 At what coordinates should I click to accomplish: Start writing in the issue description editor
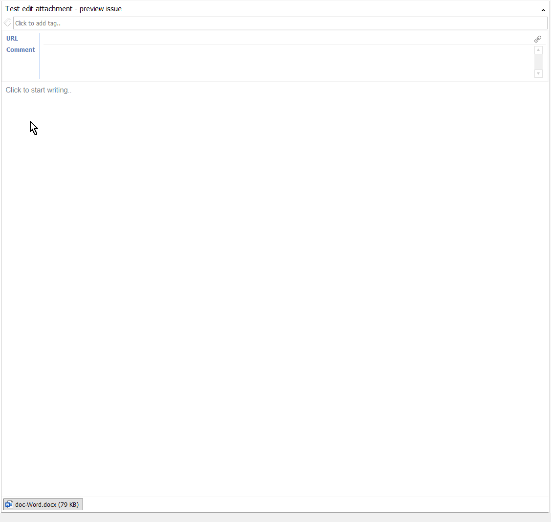tap(196, 90)
